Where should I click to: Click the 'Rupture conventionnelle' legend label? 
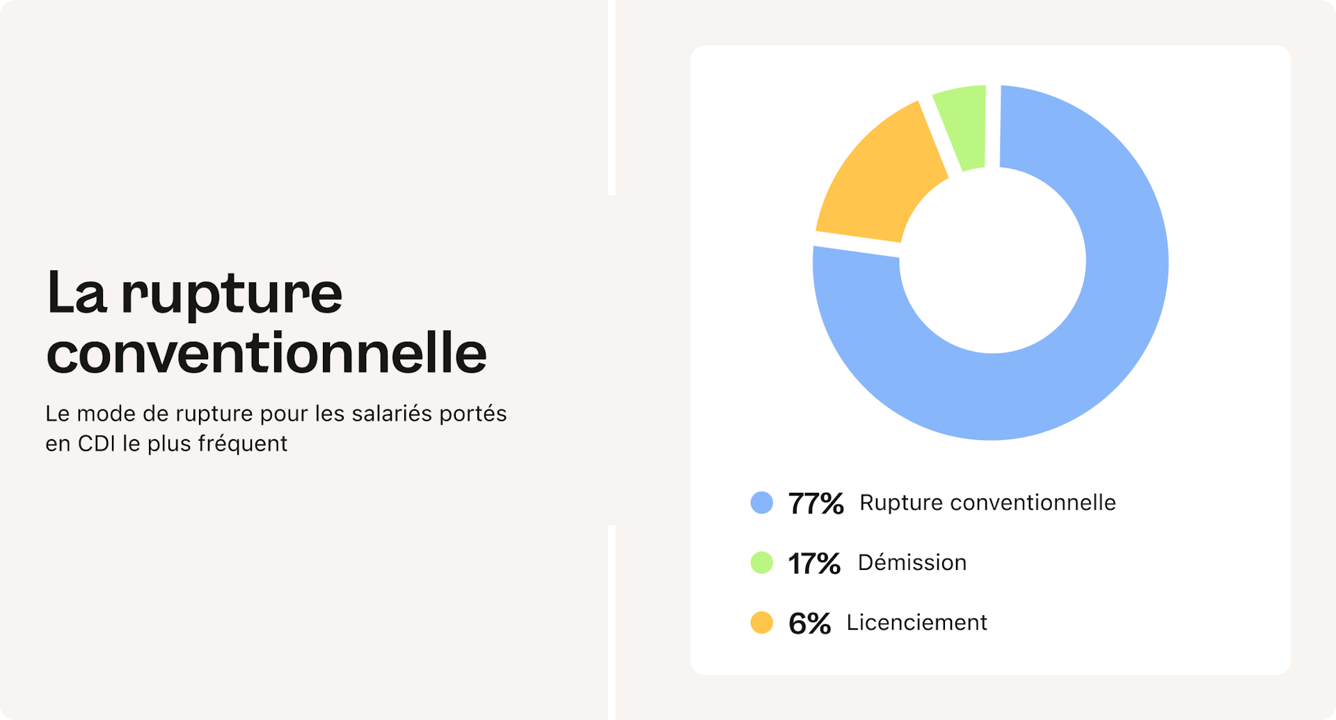click(987, 502)
